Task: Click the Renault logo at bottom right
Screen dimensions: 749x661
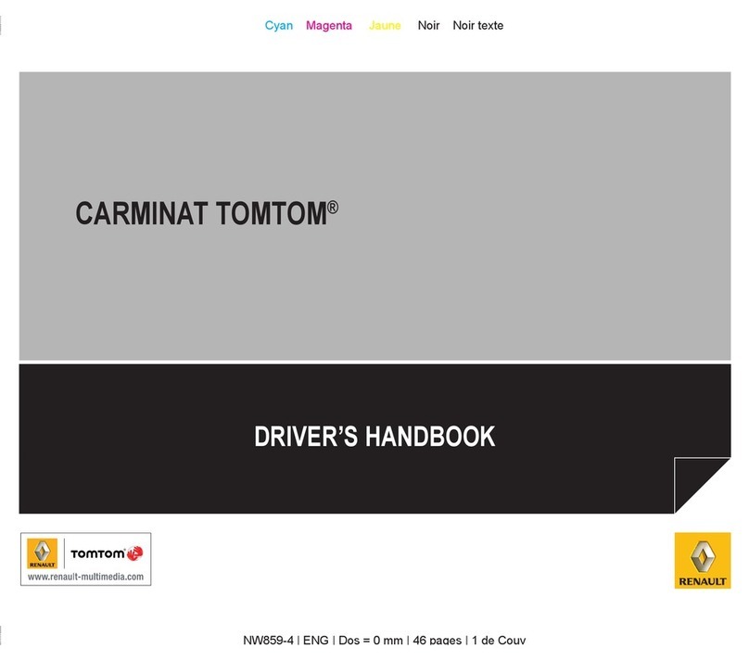Action: [703, 560]
